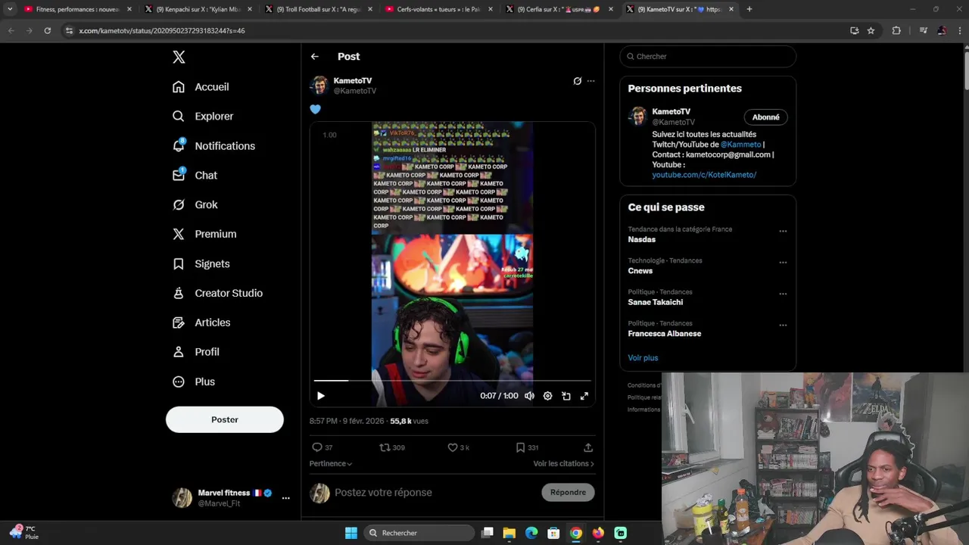Screen dimensions: 969x545
Task: Like the post with 3 k likes
Action: click(459, 447)
